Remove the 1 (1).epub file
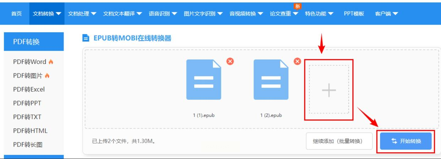The image size is (441, 159). pos(230,61)
